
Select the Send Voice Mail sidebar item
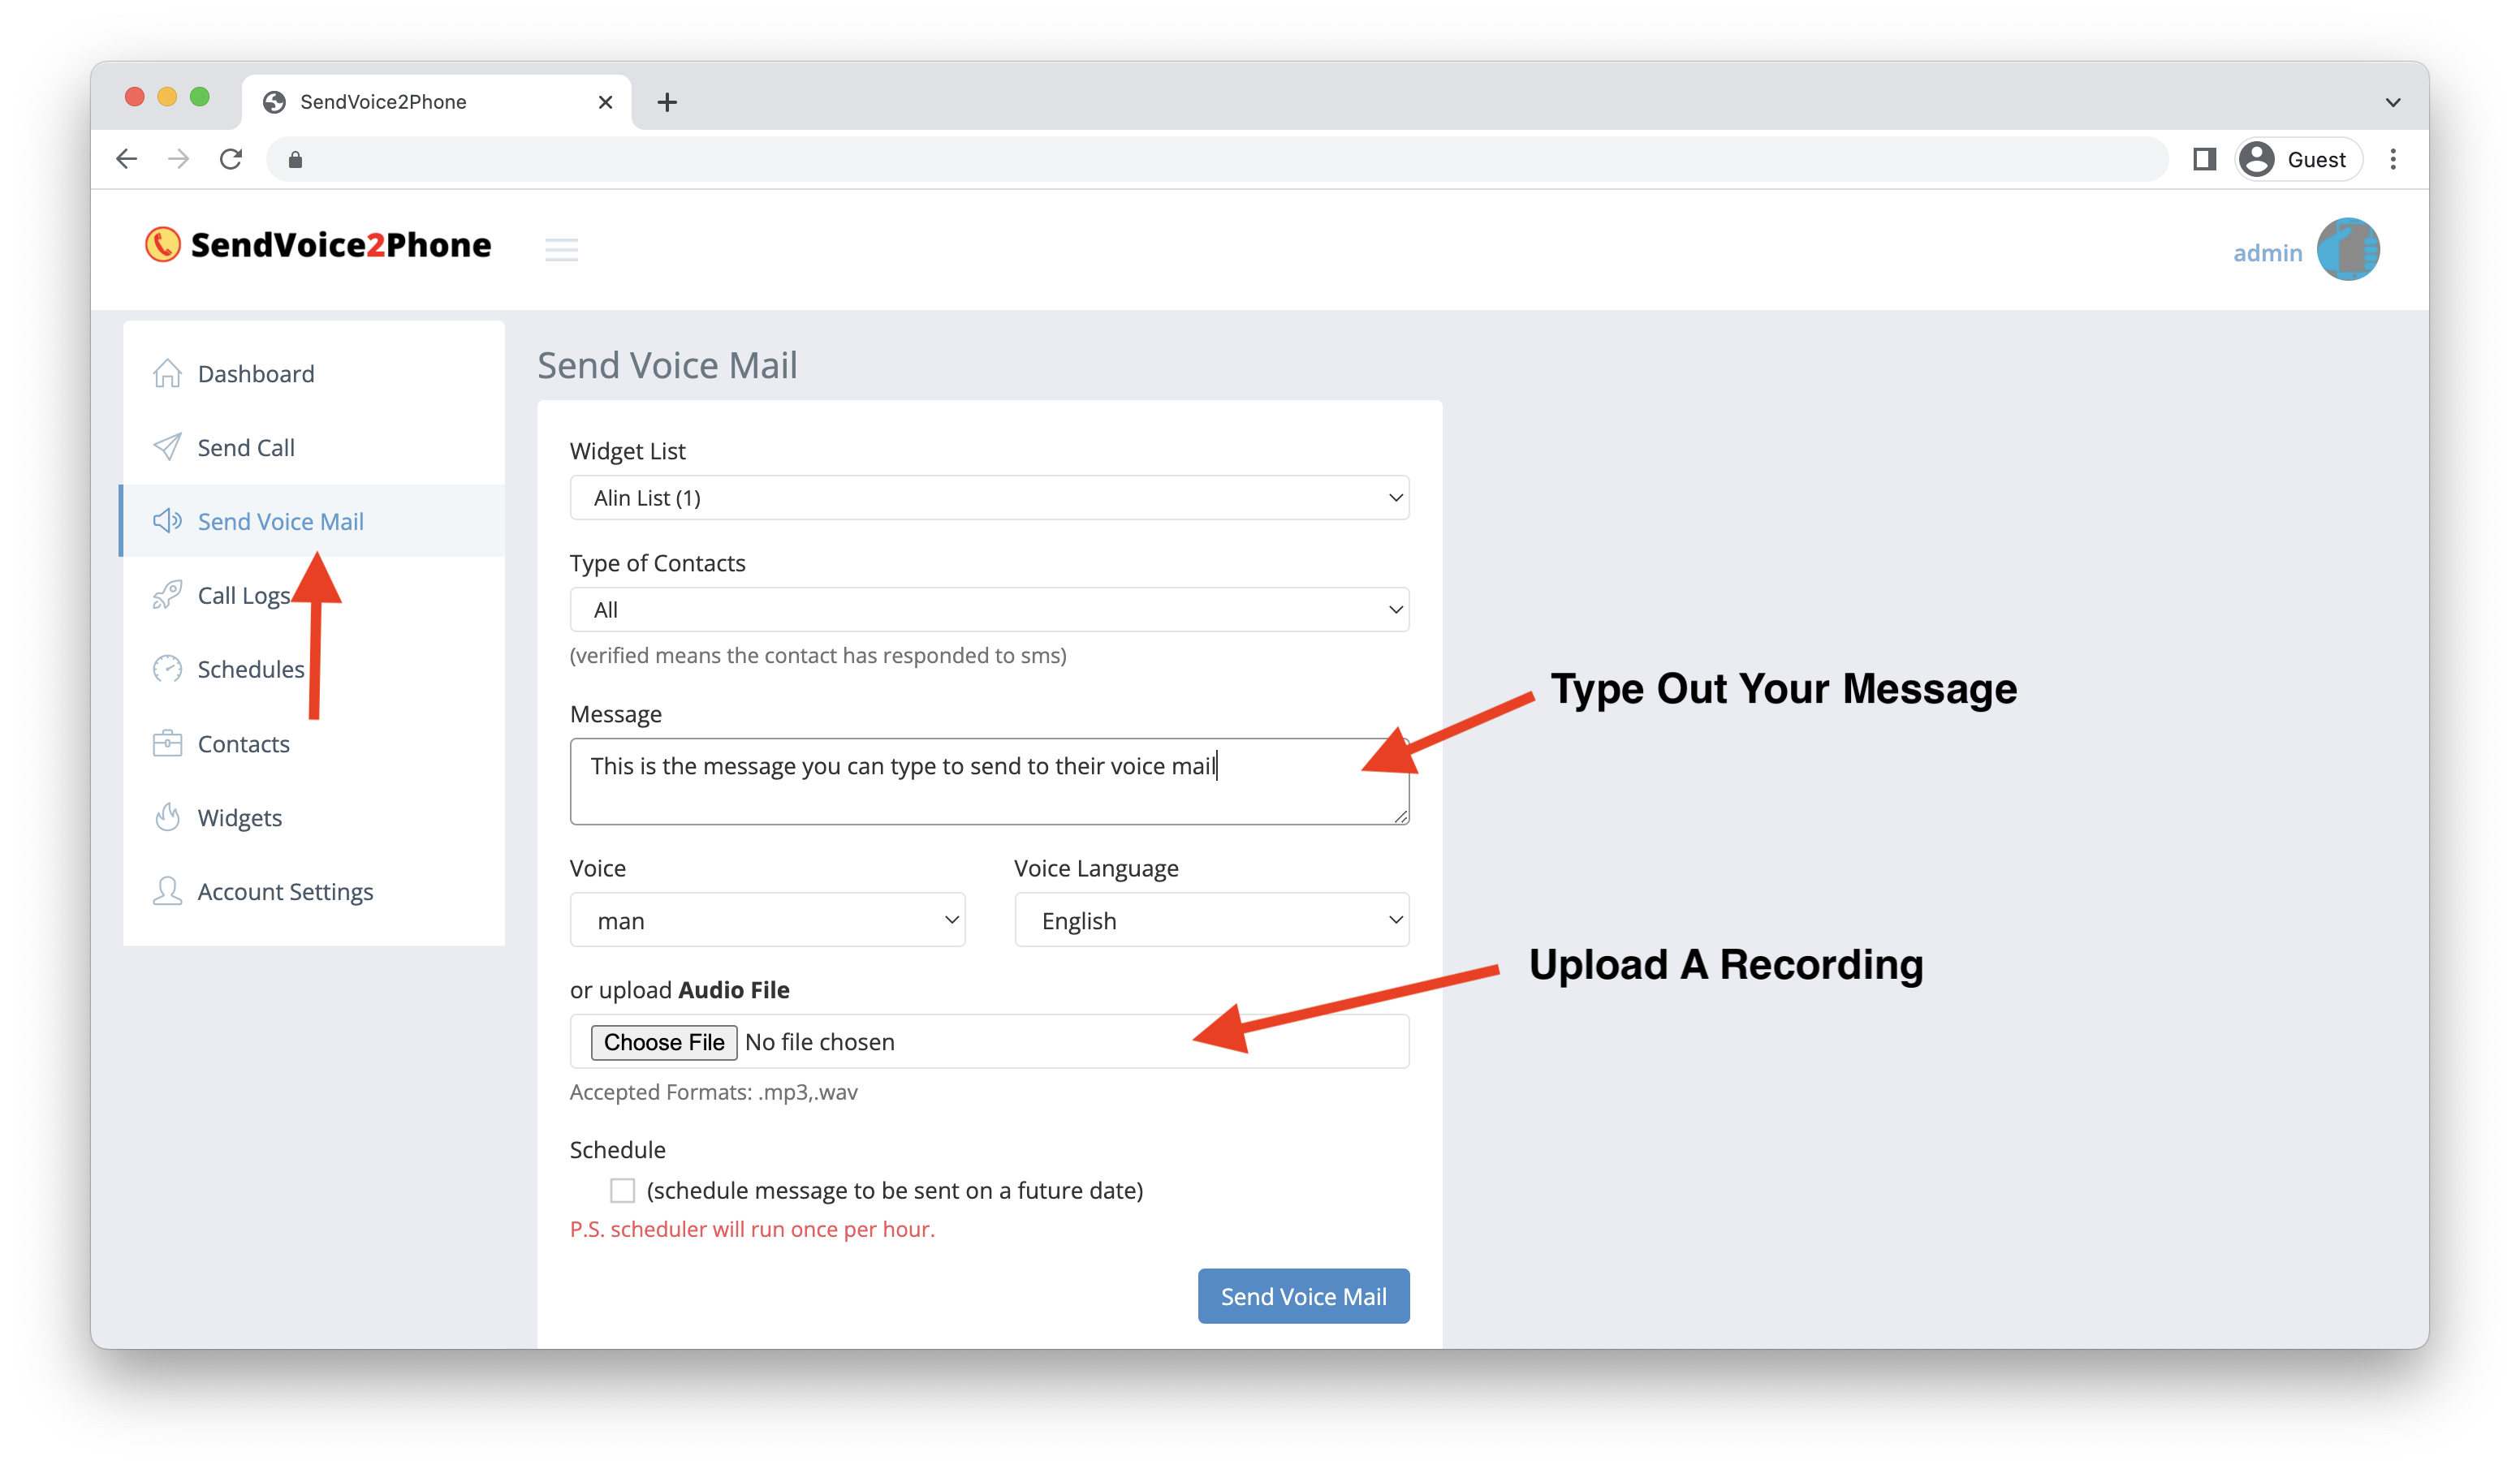pos(313,521)
